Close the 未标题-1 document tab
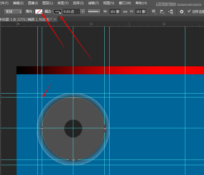Viewport: 204px width, 175px height. (55, 19)
